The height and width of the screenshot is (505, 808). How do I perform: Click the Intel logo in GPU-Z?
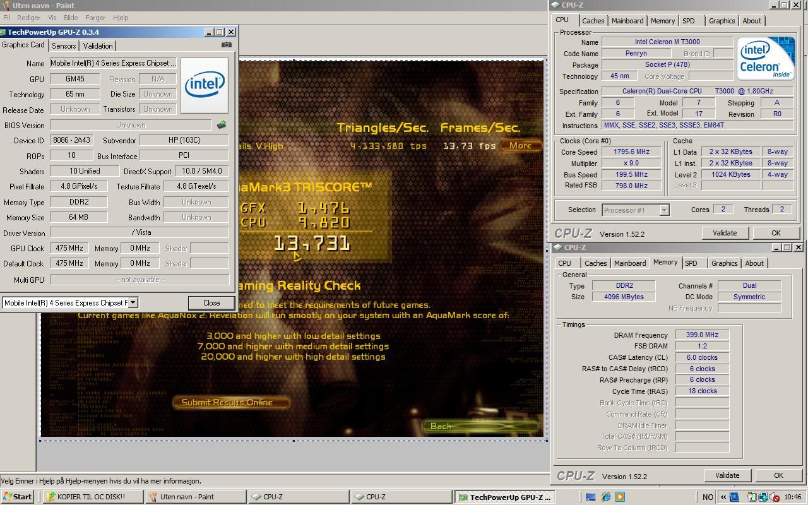click(204, 85)
